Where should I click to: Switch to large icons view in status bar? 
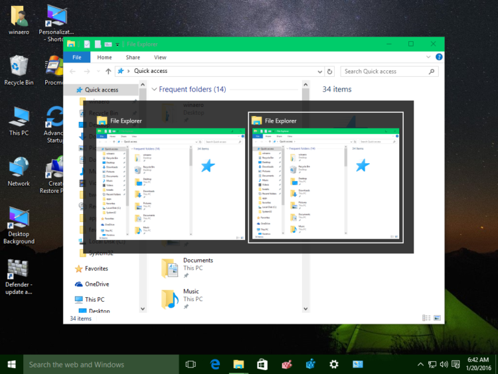coord(436,318)
